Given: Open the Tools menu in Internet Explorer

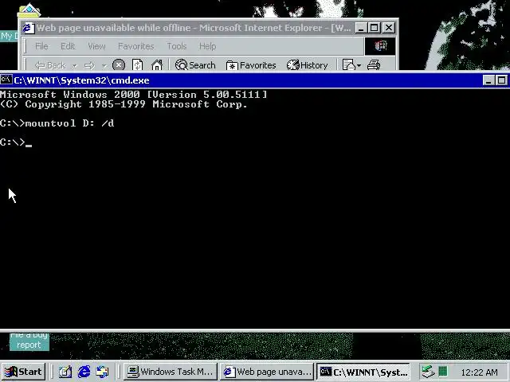Looking at the screenshot, I should [177, 46].
